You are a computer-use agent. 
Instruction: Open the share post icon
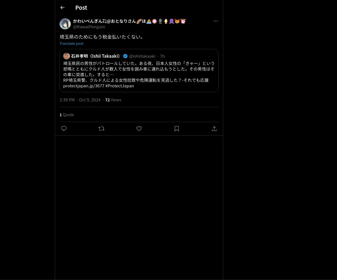click(x=214, y=129)
